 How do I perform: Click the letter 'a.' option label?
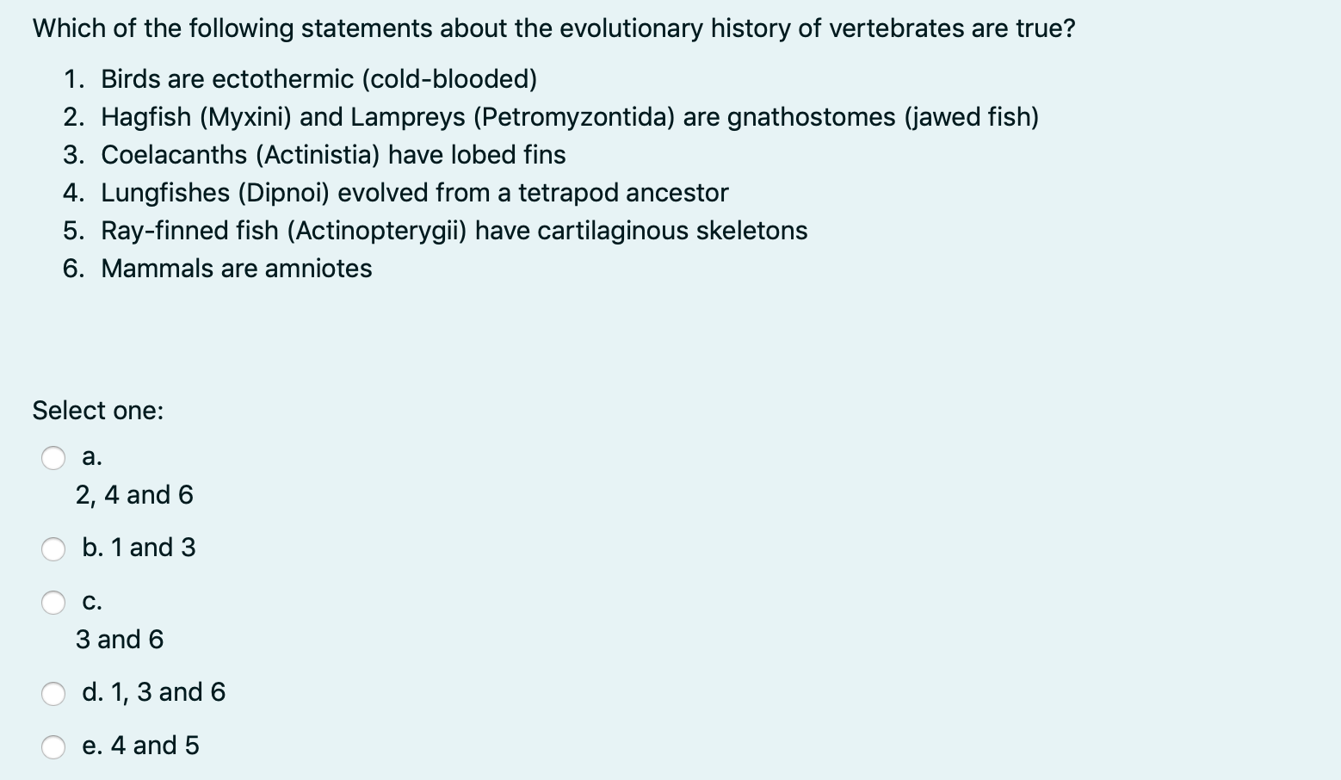90,457
